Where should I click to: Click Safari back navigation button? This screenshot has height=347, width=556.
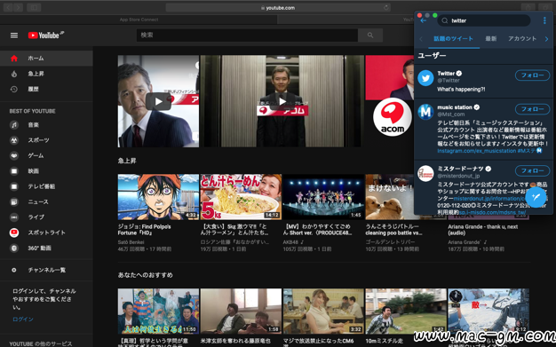click(9, 7)
